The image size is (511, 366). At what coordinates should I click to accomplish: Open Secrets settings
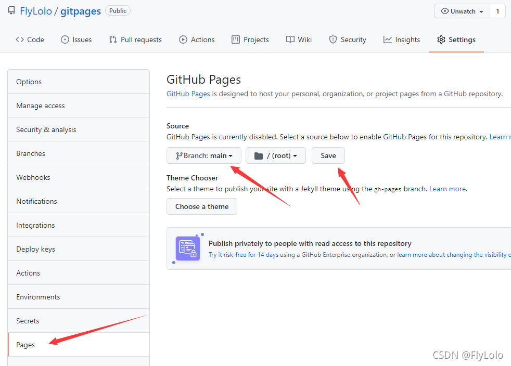(x=79, y=321)
